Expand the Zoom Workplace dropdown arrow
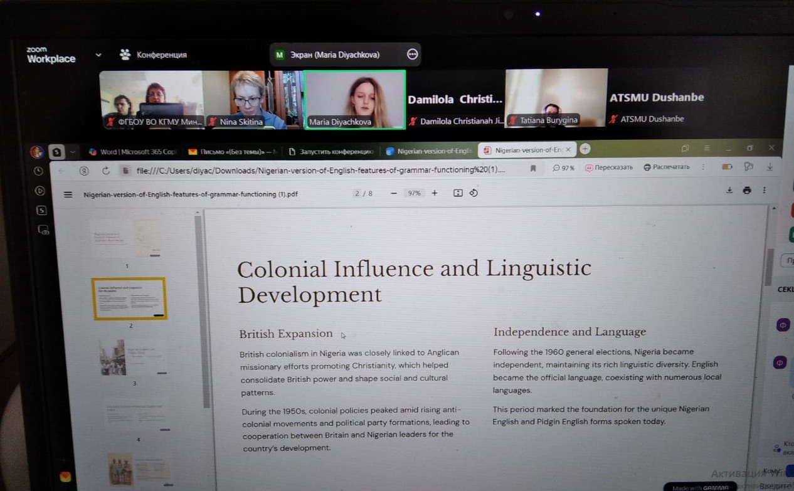 pos(98,55)
